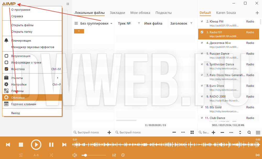Click the four-dot grid icon beside the AIMP logo
This screenshot has height=159, width=262.
68,4
